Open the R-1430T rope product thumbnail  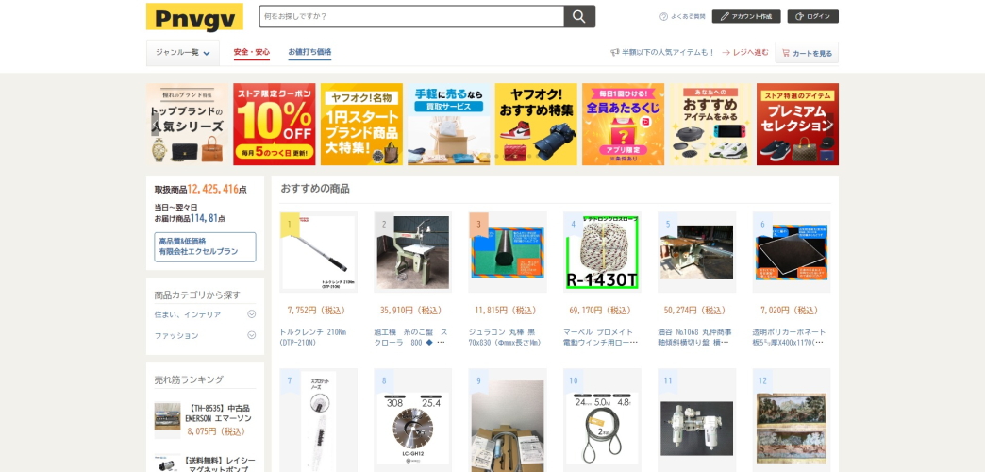[x=602, y=252]
